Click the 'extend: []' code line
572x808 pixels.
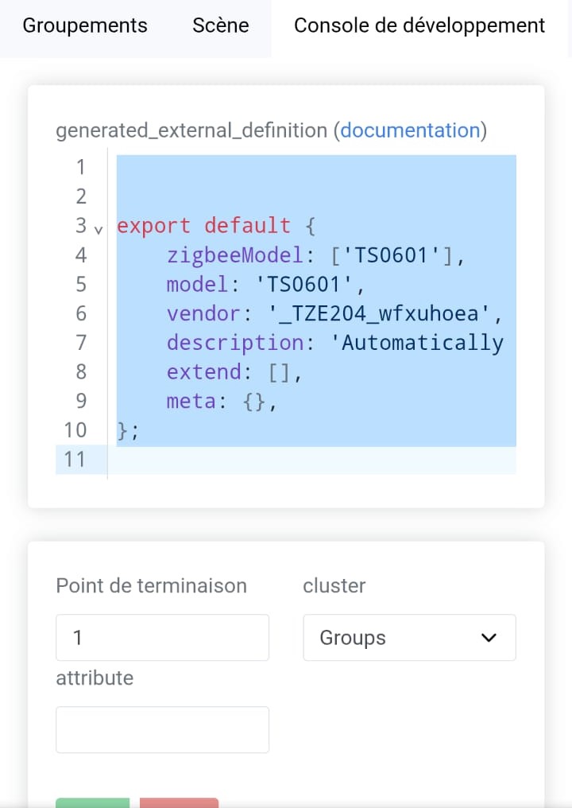coord(234,371)
